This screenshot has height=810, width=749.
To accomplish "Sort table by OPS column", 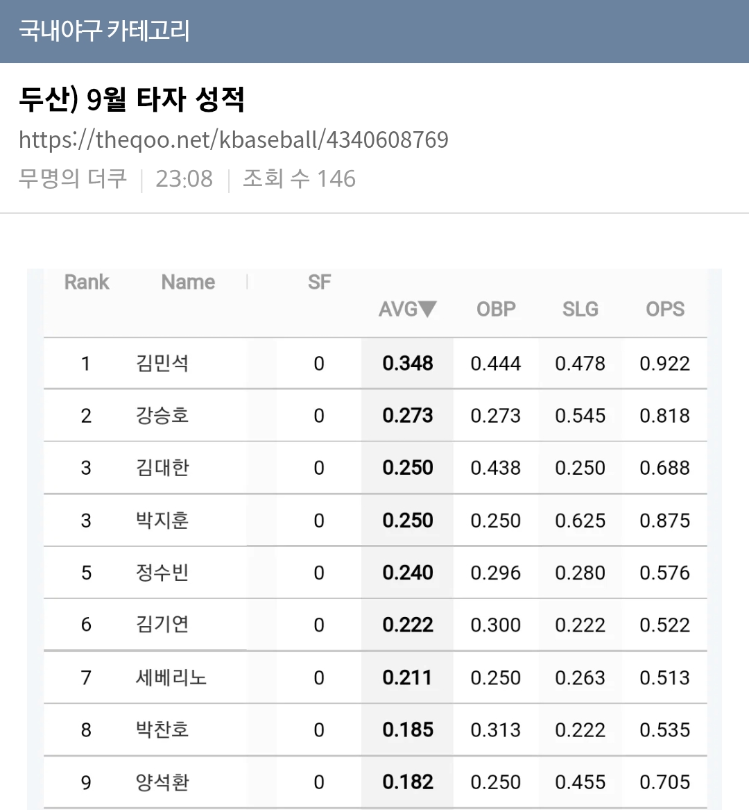I will pos(665,309).
